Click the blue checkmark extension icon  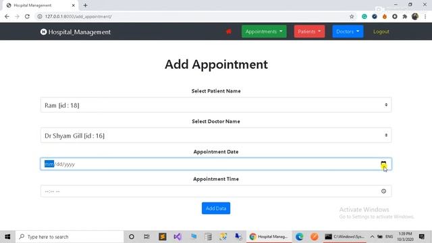(375, 16)
